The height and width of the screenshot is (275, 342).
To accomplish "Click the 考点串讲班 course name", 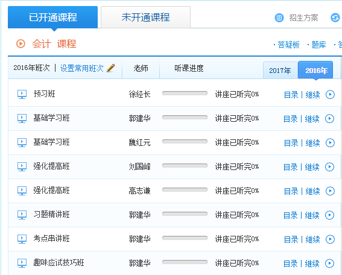I will (x=51, y=239).
